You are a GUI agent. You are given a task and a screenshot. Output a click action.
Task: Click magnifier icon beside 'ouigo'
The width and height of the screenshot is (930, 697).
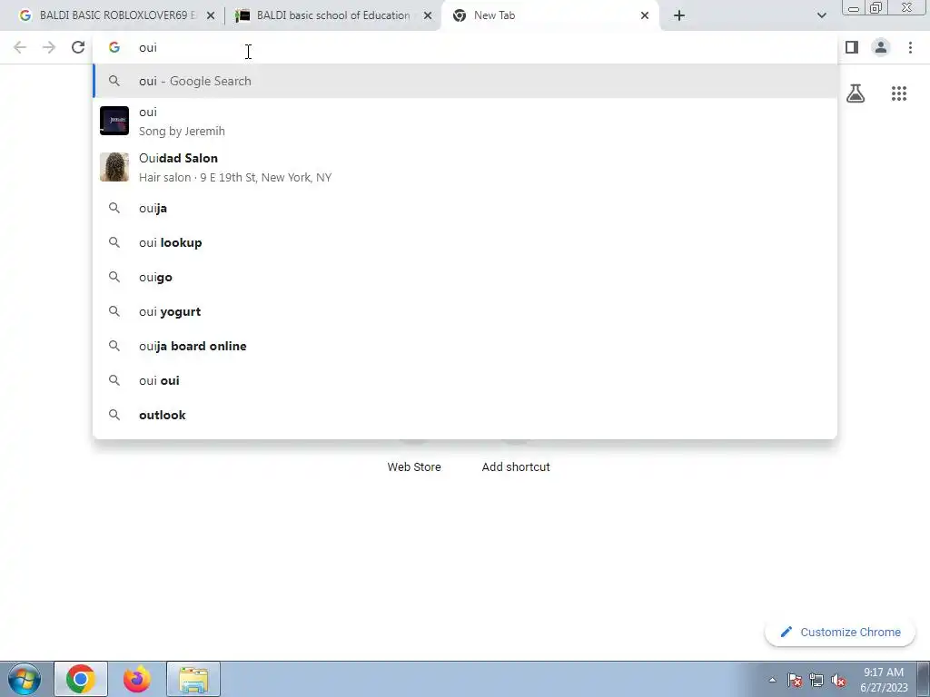click(114, 277)
